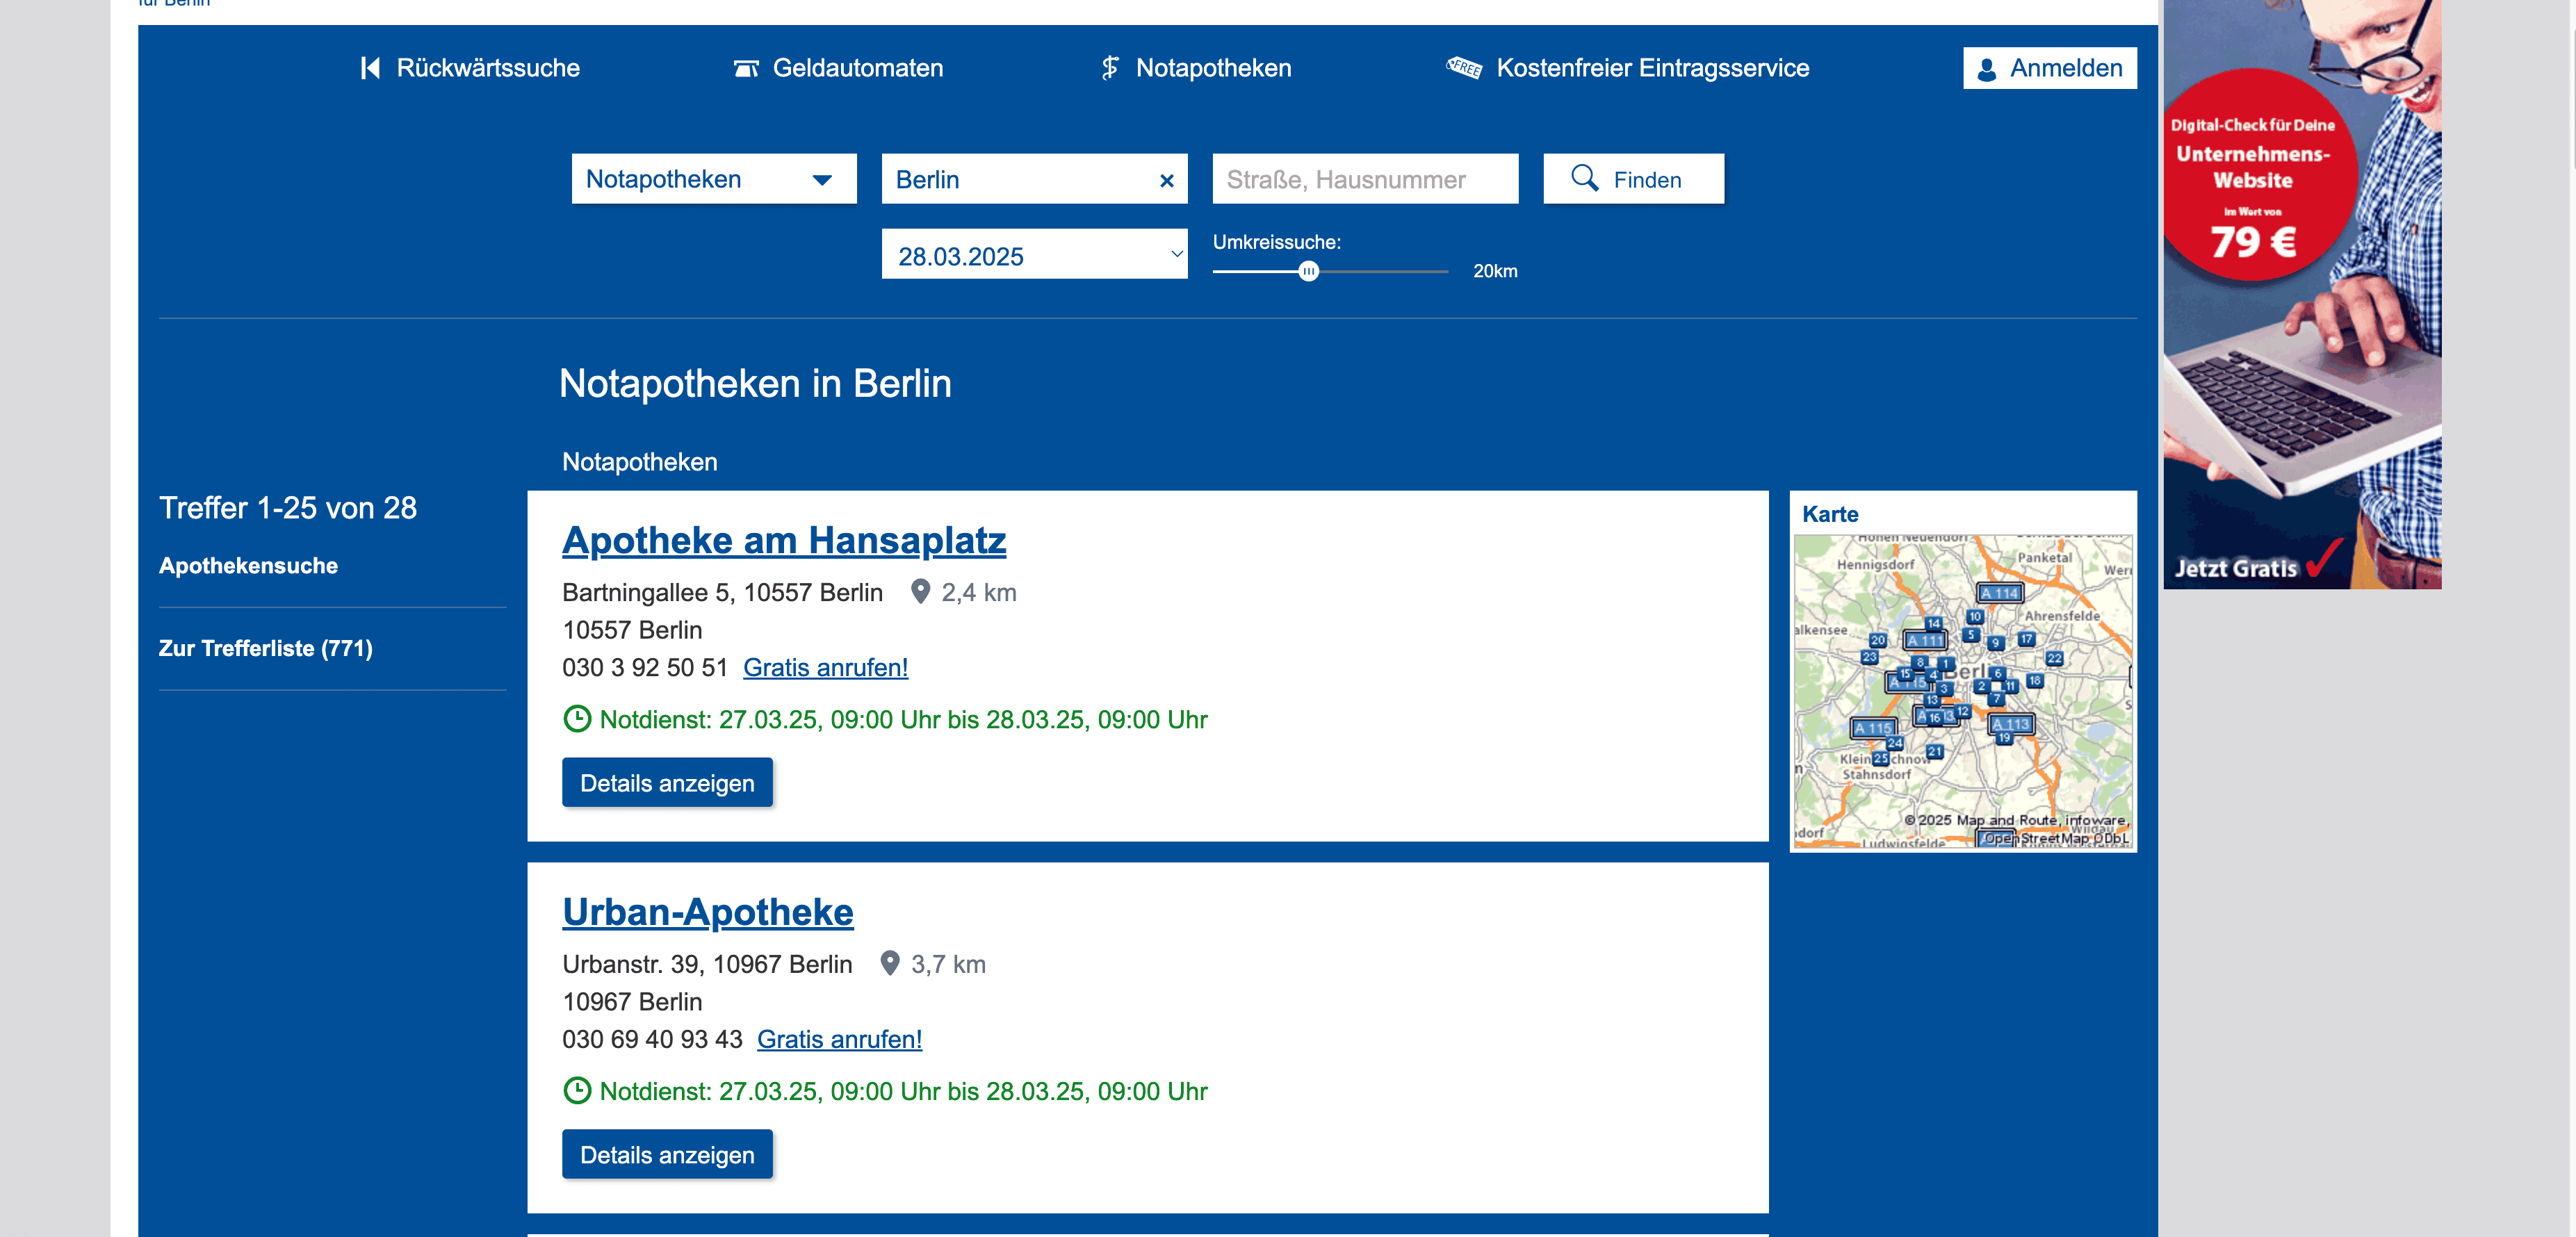The height and width of the screenshot is (1237, 2576).
Task: Click Details anzeigen for Apotheke am Hansaplatz
Action: [x=667, y=783]
